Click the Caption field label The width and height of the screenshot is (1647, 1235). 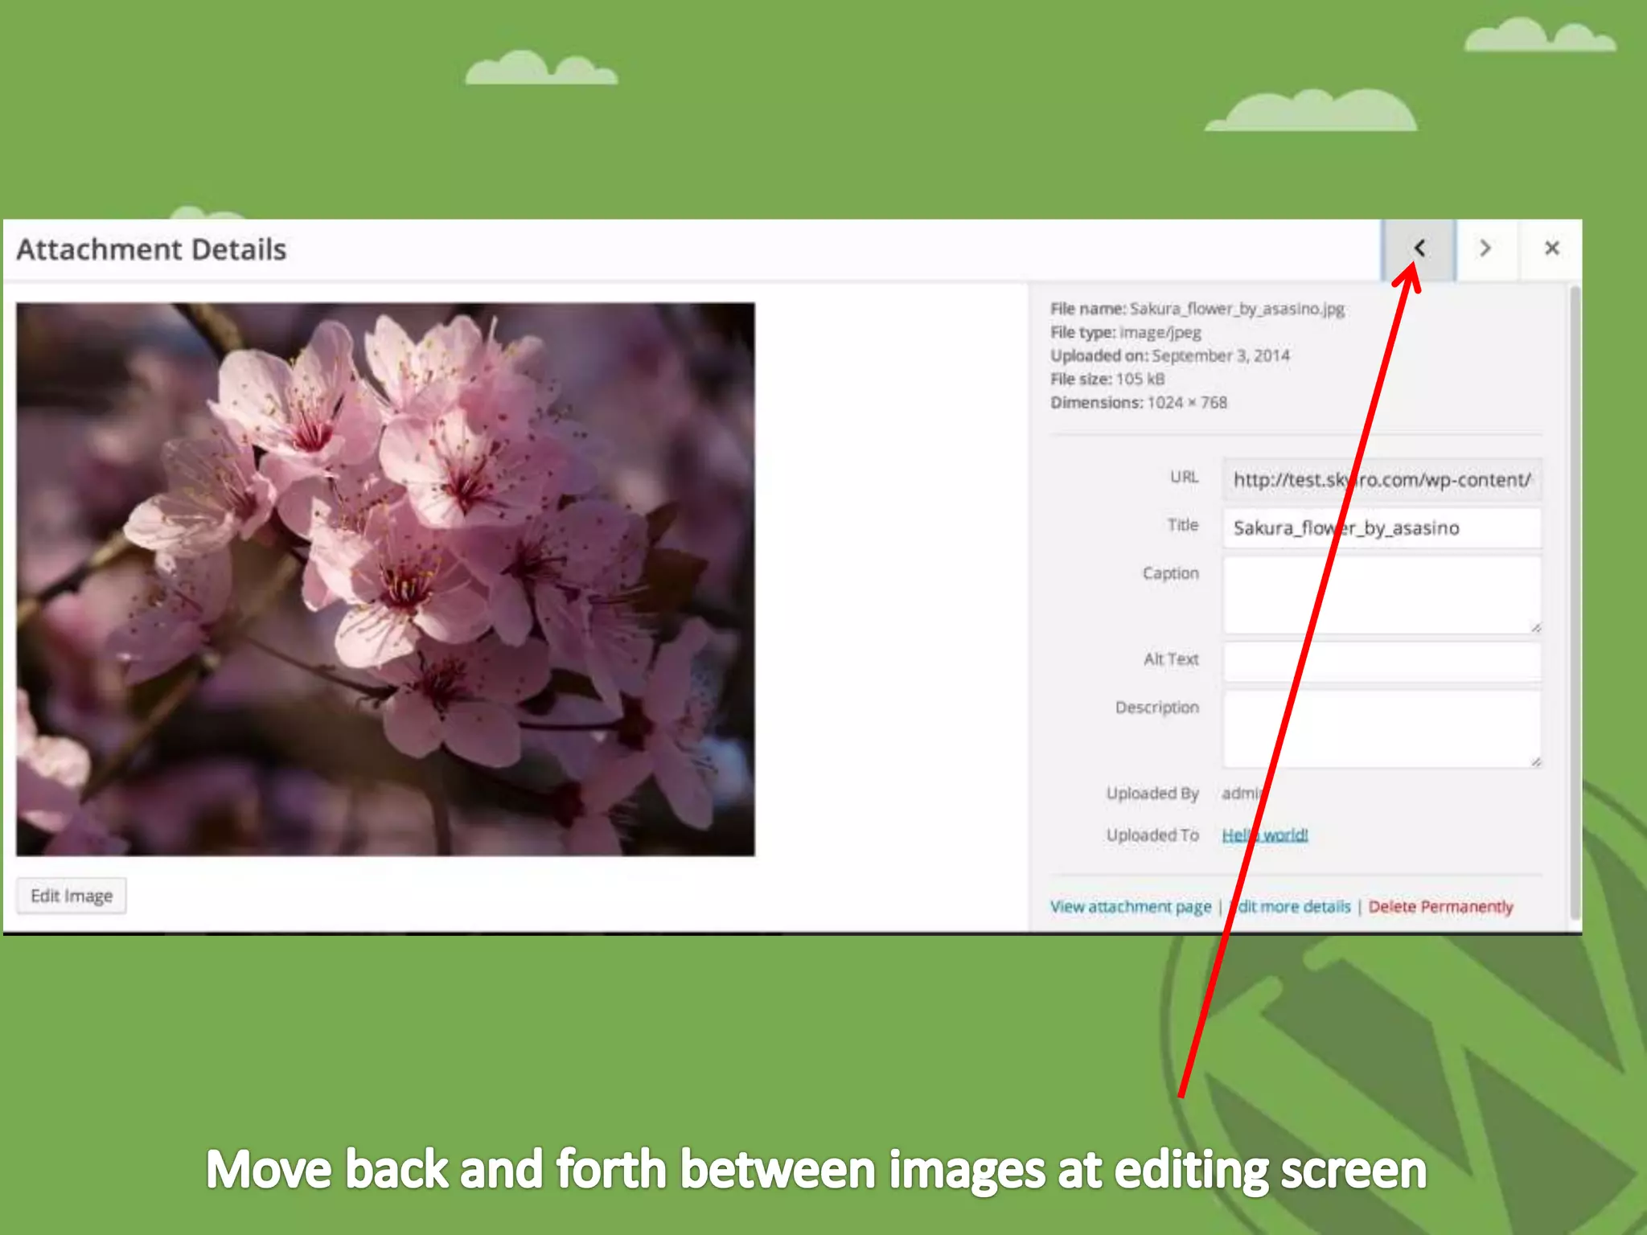coord(1170,573)
